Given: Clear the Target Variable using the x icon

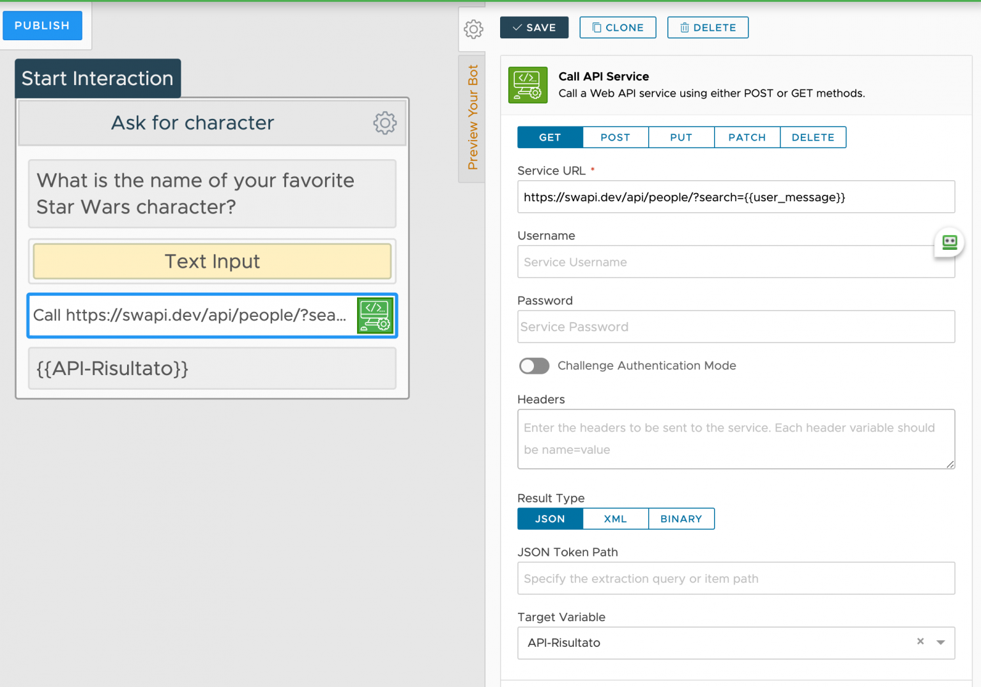Looking at the screenshot, I should pos(920,641).
